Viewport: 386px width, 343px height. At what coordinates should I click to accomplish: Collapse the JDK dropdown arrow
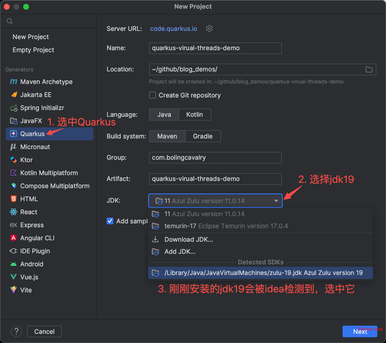click(x=276, y=201)
